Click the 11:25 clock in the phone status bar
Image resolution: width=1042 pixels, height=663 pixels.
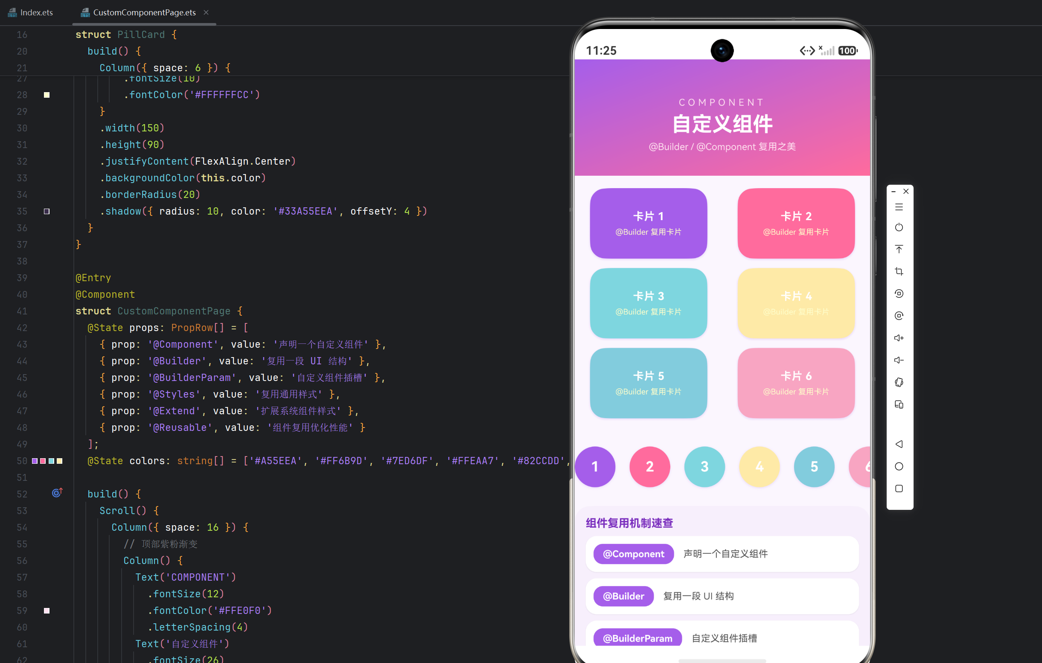601,51
